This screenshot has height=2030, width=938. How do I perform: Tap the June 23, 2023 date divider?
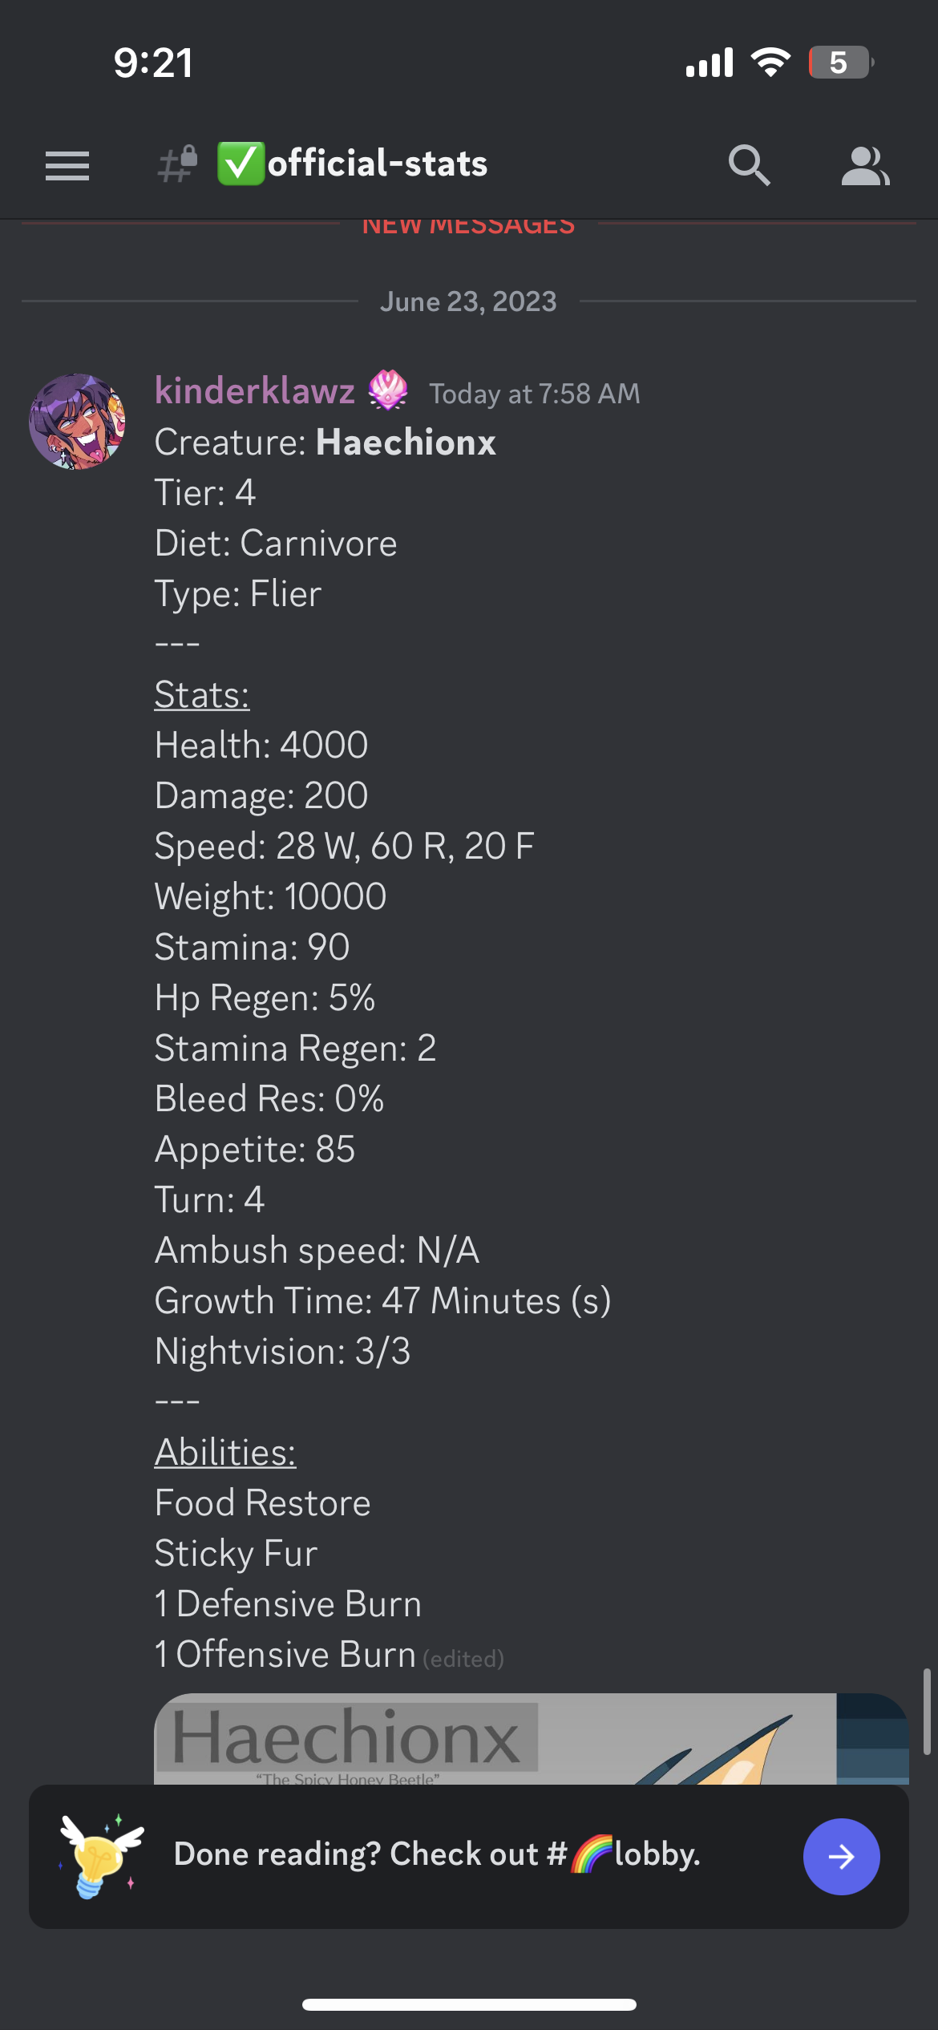click(467, 301)
